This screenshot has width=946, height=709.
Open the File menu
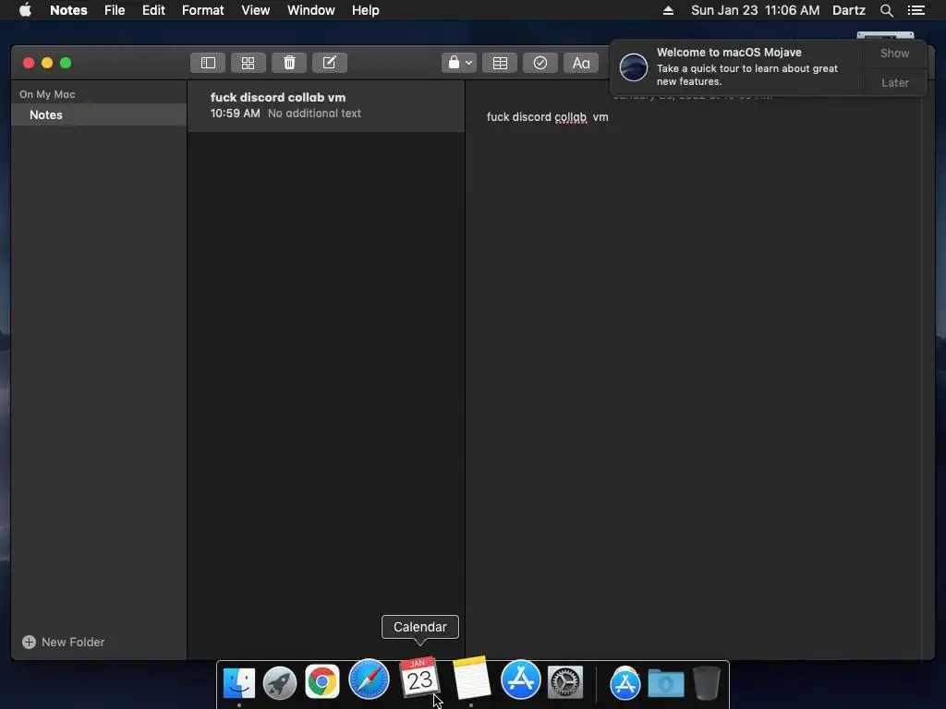pos(115,10)
